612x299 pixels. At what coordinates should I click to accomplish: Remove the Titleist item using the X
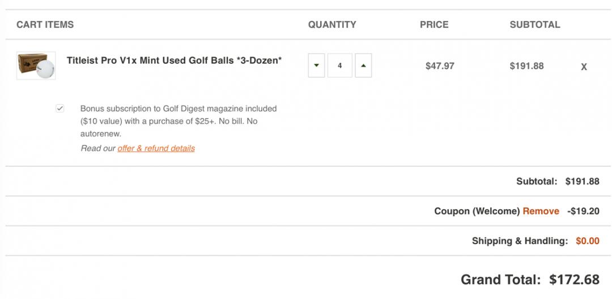tap(584, 67)
